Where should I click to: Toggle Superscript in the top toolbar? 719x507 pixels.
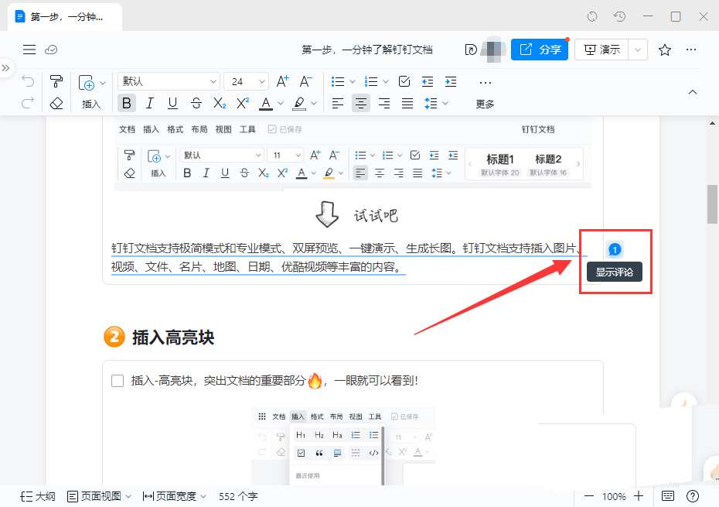(243, 103)
